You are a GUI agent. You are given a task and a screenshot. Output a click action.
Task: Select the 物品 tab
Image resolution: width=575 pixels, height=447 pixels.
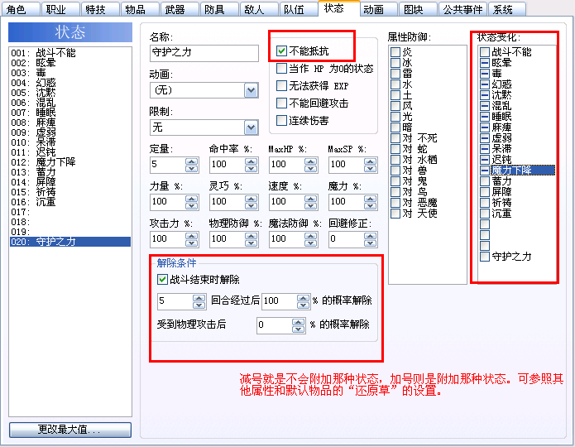[139, 9]
